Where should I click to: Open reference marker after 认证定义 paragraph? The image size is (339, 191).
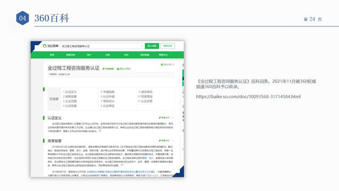[100, 131]
